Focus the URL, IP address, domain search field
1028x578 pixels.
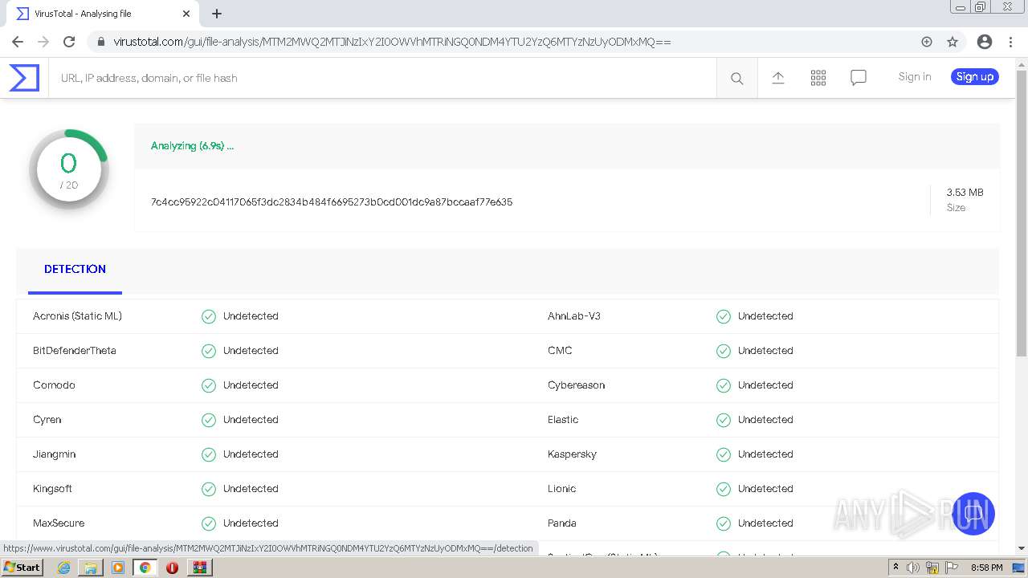pos(382,78)
